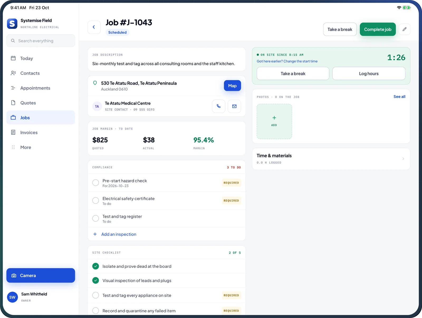This screenshot has height=318, width=422.
Task: Click the REQUIRED tag on Pre-start hazard check
Action: (231, 183)
